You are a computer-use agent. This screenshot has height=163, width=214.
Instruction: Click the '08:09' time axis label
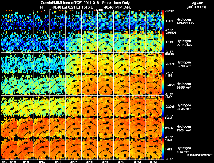[x=25, y=162]
